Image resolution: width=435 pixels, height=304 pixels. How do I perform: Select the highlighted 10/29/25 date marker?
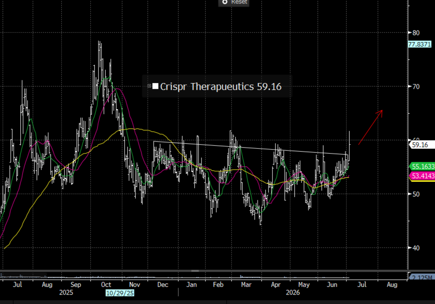(x=120, y=292)
